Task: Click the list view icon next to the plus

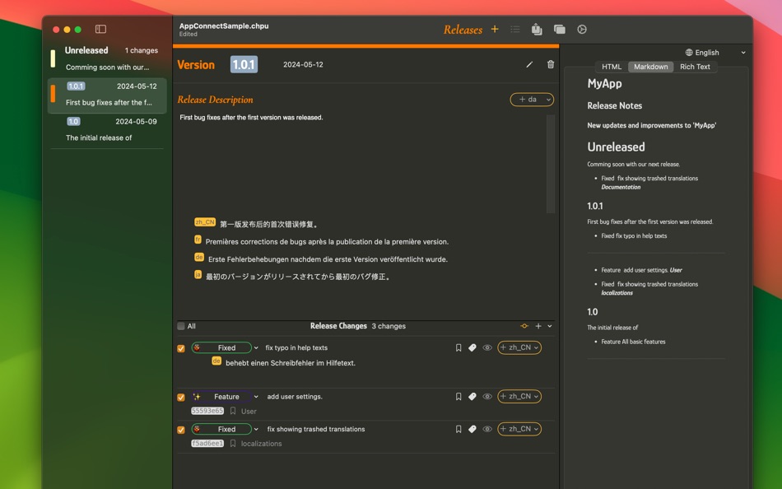Action: tap(514, 29)
